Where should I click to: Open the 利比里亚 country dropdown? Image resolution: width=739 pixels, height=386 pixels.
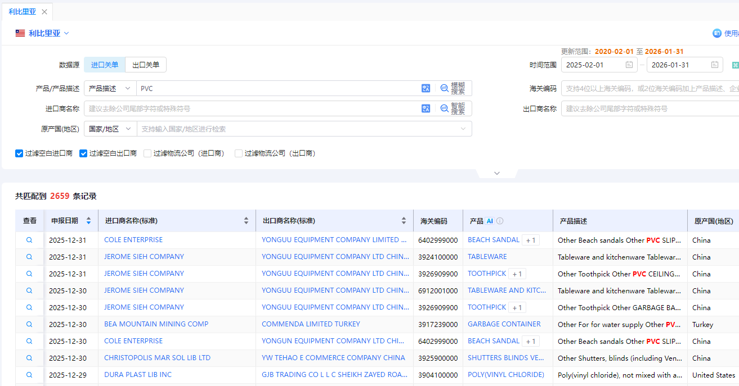point(43,33)
